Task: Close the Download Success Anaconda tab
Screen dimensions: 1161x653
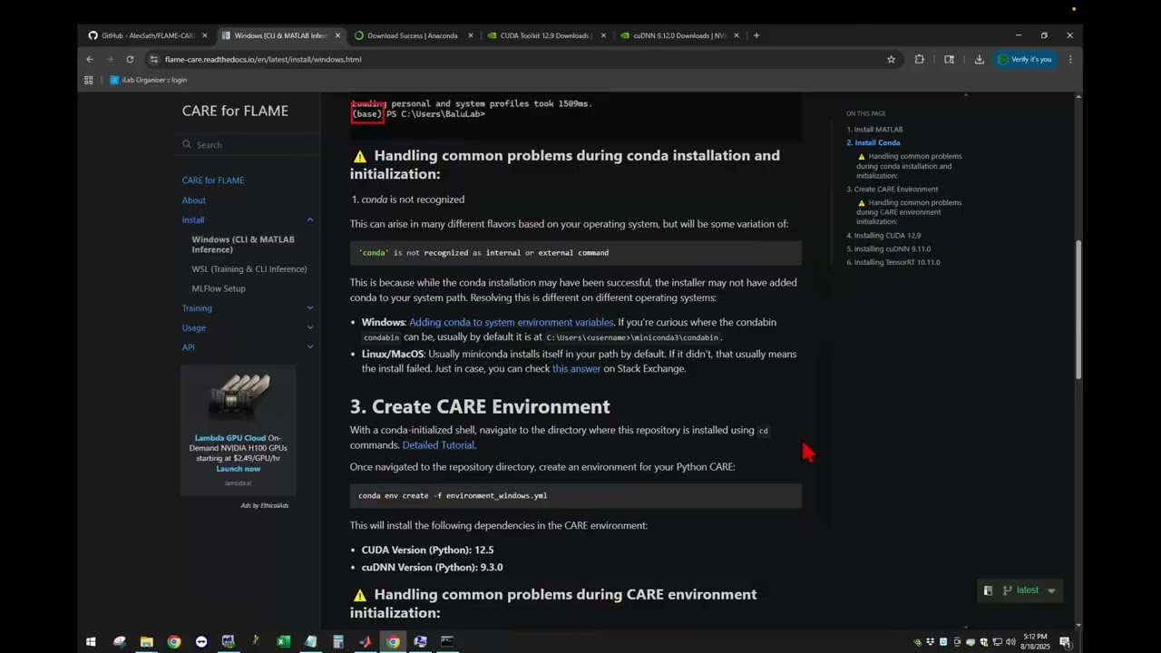Action: coord(471,35)
